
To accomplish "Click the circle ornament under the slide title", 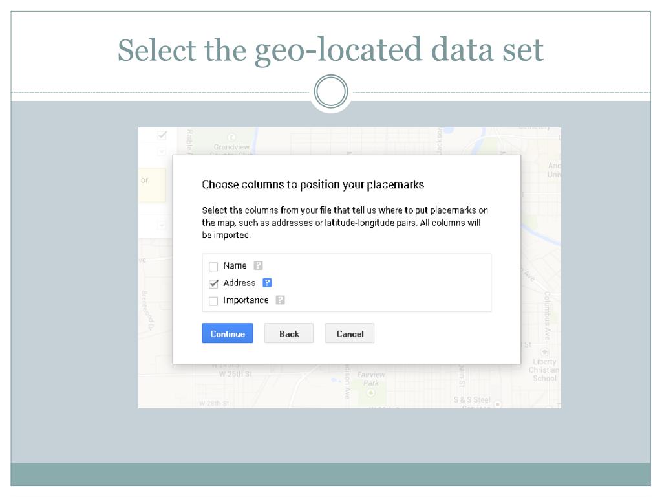I will [x=331, y=92].
